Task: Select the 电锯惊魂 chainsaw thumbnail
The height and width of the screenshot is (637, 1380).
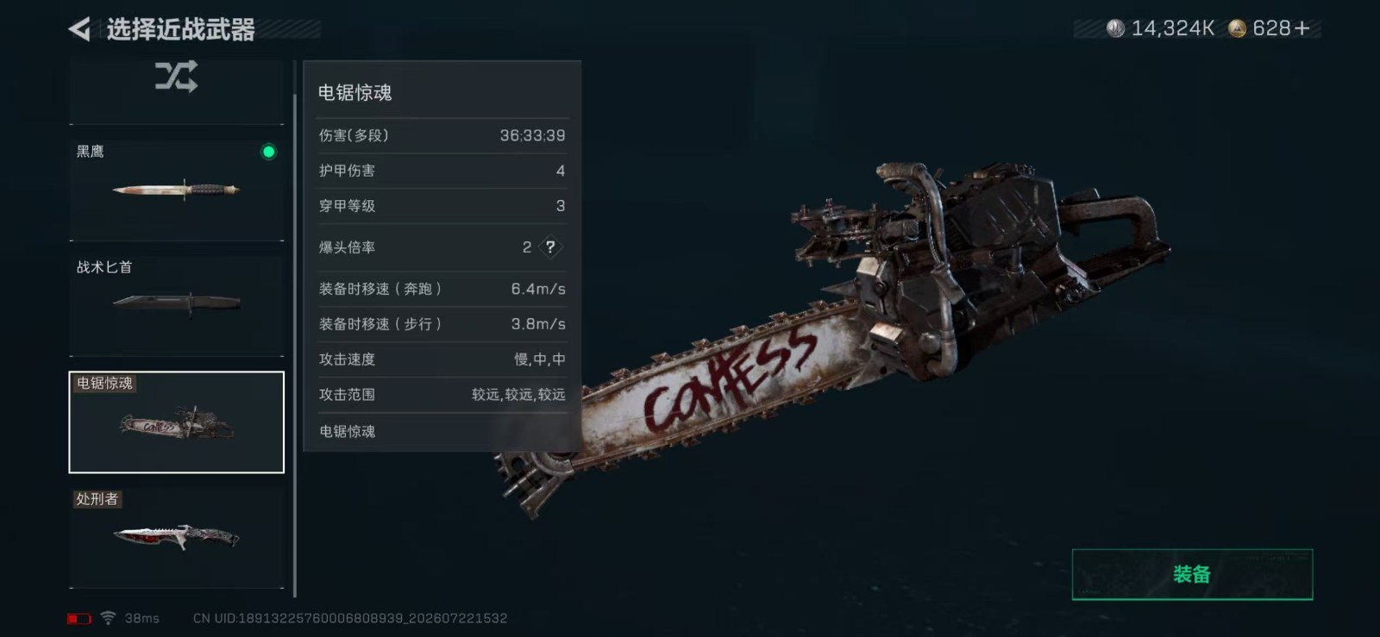Action: click(177, 422)
